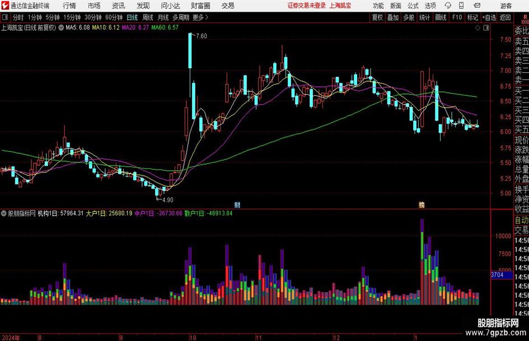This screenshot has height=341, width=529.
Task: Click the 财 finance marker under the chart
Action: pyautogui.click(x=237, y=204)
